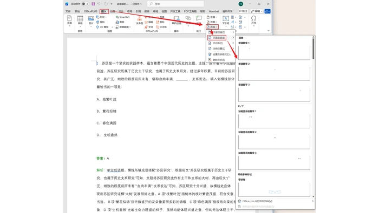Viewport: 379px width, 213px height.
Task: Switch to the 开发工具 tab
Action: (x=175, y=11)
